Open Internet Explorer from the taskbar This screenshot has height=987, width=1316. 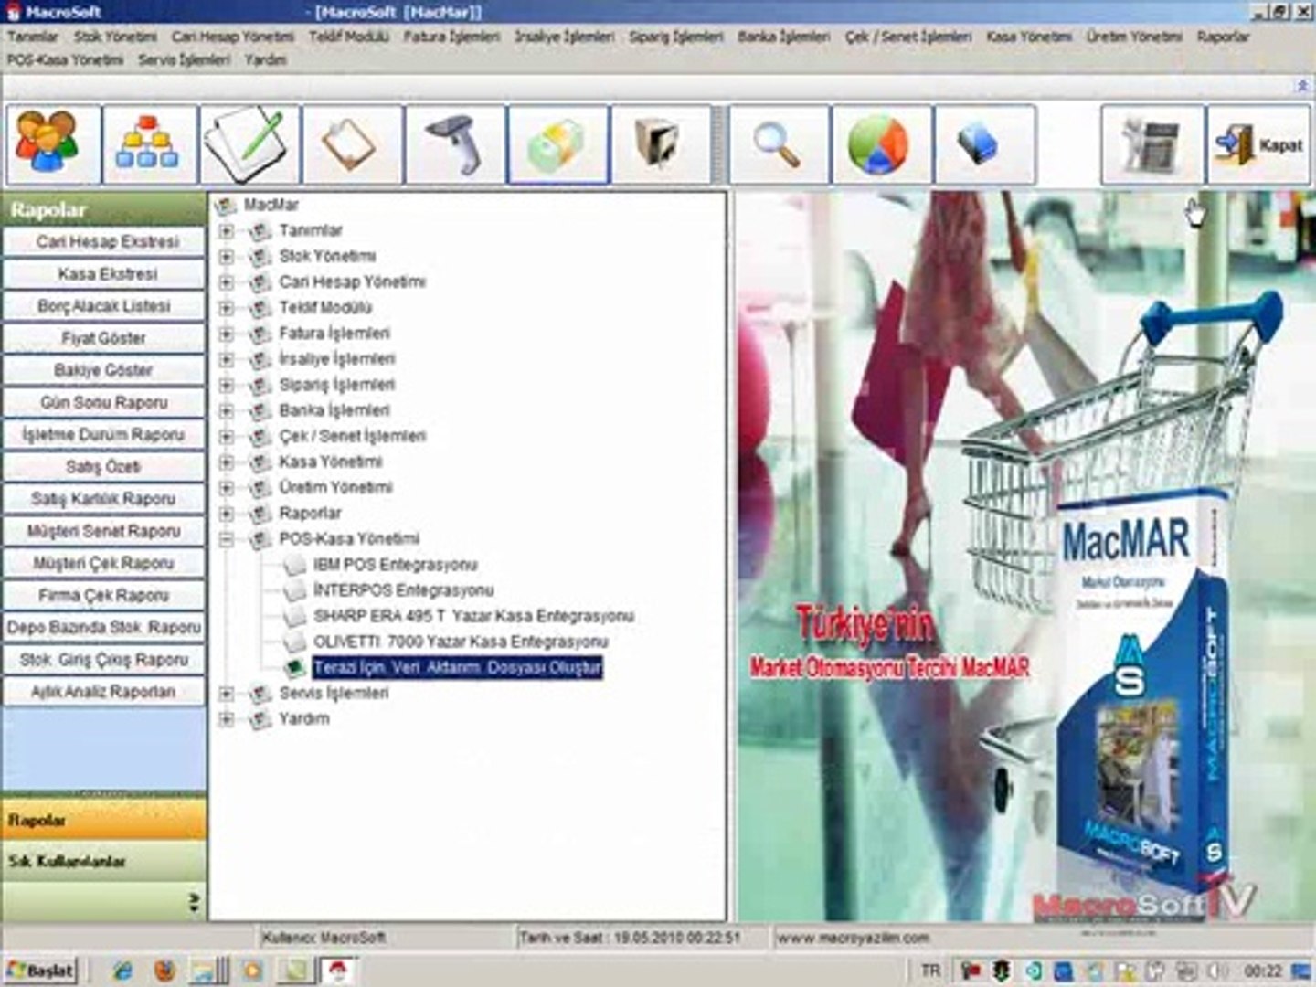(122, 971)
